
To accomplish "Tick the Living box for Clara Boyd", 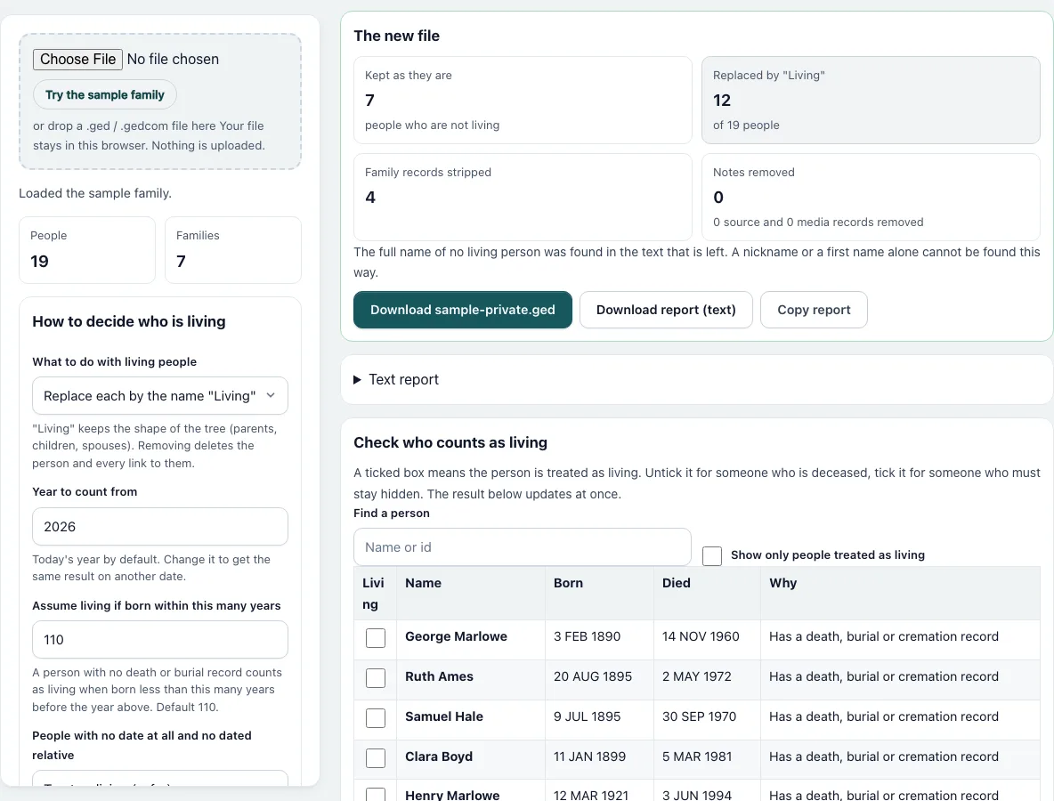I will coord(375,757).
